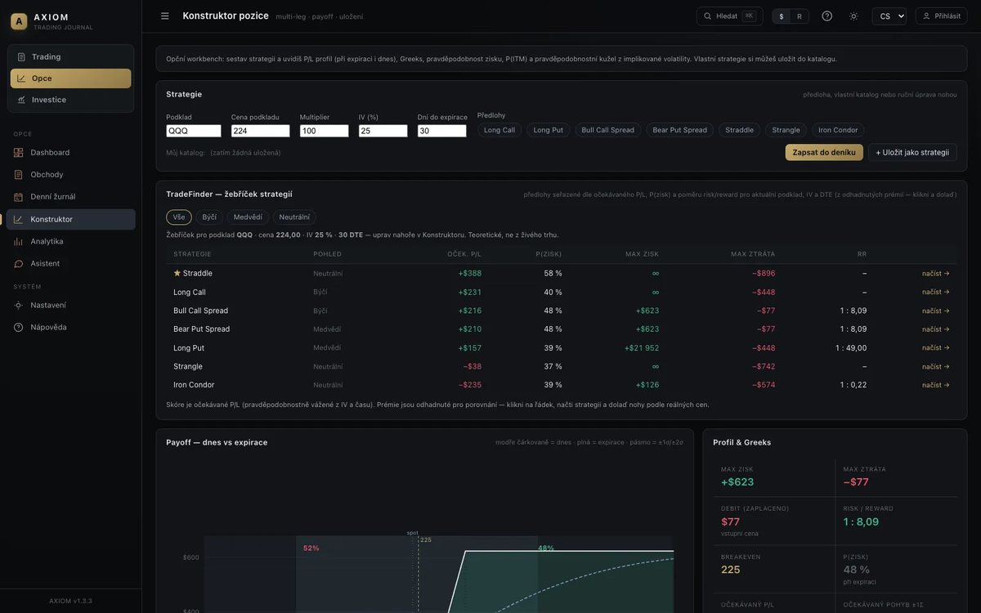This screenshot has height=613, width=981.
Task: Open the help question mark icon
Action: 827,16
